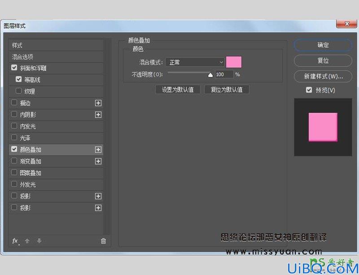Viewport: 359px width, 275px height.
Task: Click the 复位为默认值 button
Action: pyautogui.click(x=227, y=90)
